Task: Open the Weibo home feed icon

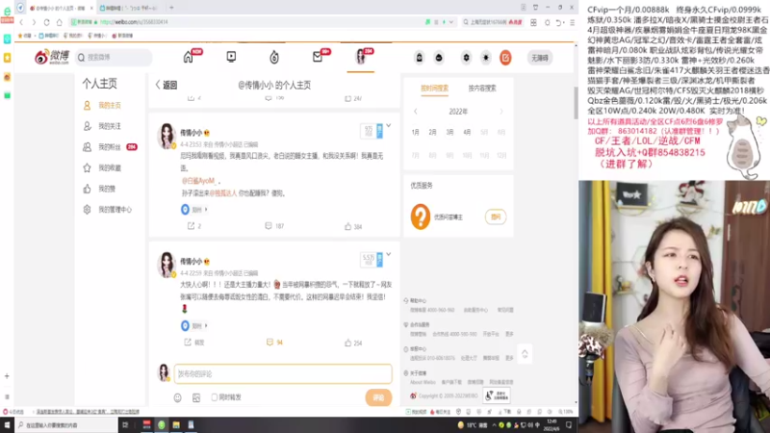Action: [188, 58]
